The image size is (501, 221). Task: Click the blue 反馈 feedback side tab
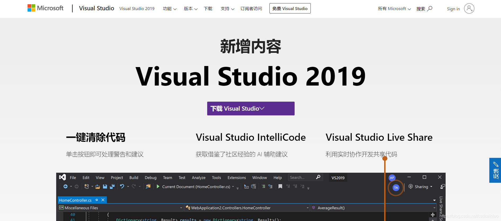[x=495, y=170]
